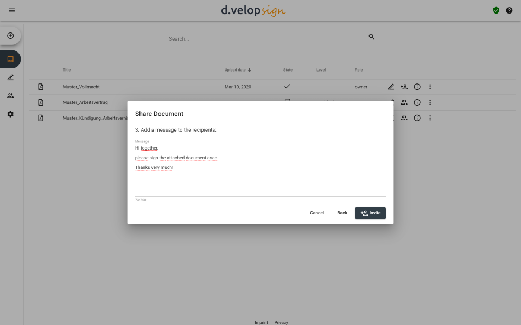Go Back in Share Document dialog
The image size is (521, 325).
point(342,213)
